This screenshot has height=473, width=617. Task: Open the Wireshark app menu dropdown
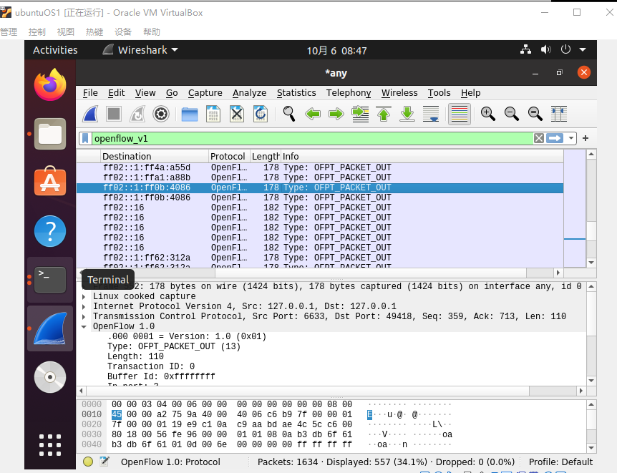point(140,50)
